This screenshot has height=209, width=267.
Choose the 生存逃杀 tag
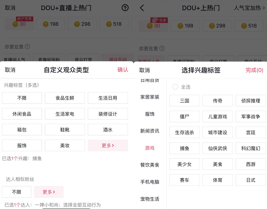(185, 132)
